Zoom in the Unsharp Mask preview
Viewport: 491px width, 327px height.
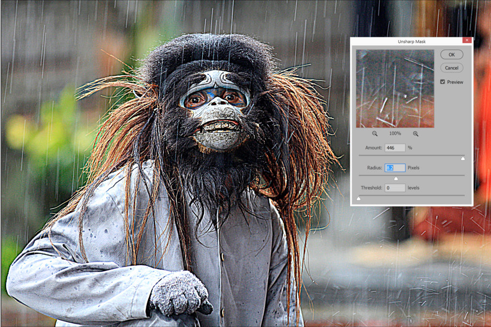[x=415, y=134]
